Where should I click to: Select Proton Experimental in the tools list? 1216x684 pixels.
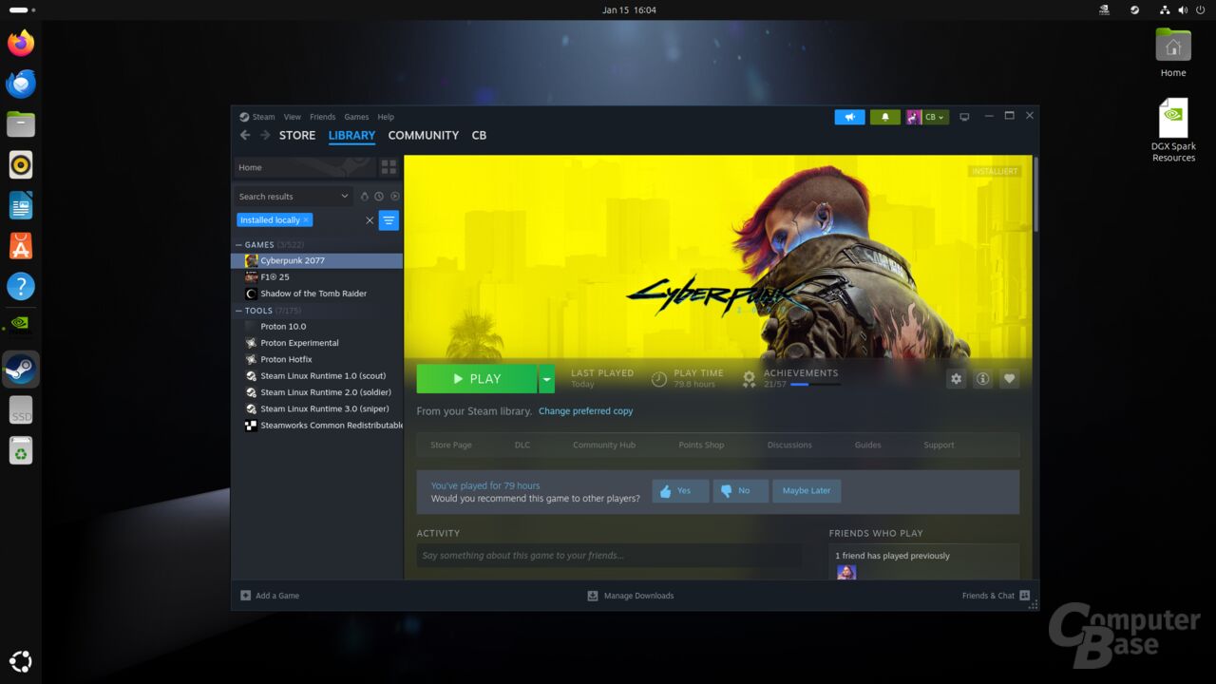point(317,343)
